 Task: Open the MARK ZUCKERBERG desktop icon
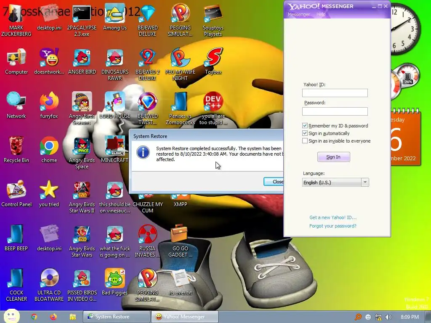[16, 21]
